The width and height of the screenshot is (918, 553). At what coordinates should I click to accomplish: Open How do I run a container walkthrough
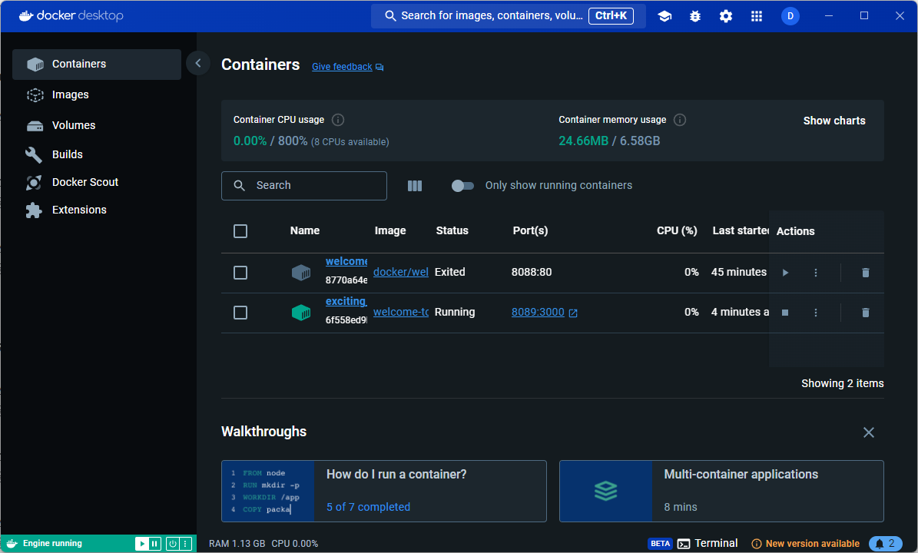pos(383,491)
